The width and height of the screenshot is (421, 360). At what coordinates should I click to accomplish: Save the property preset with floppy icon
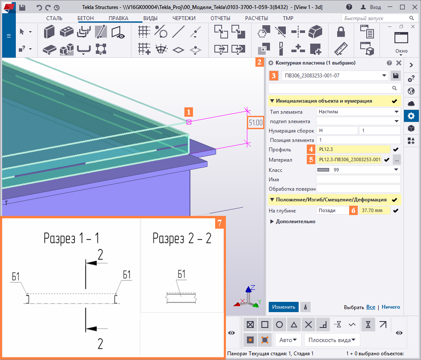point(395,76)
